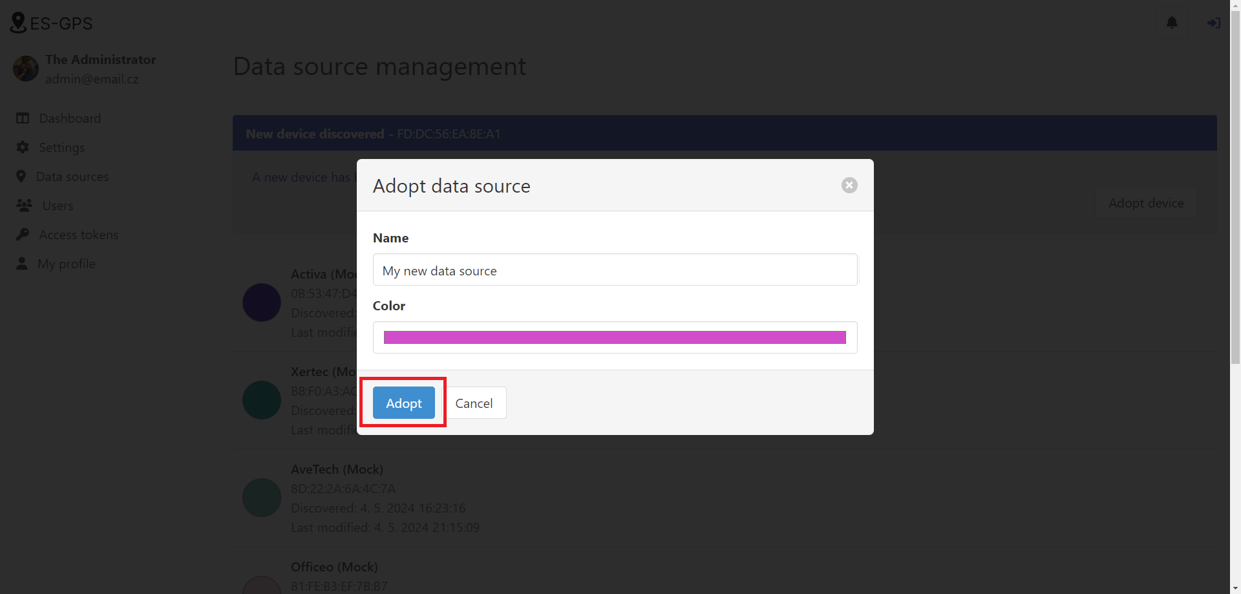This screenshot has height=594, width=1241.
Task: Cancel the adopt data source dialog
Action: pos(474,403)
